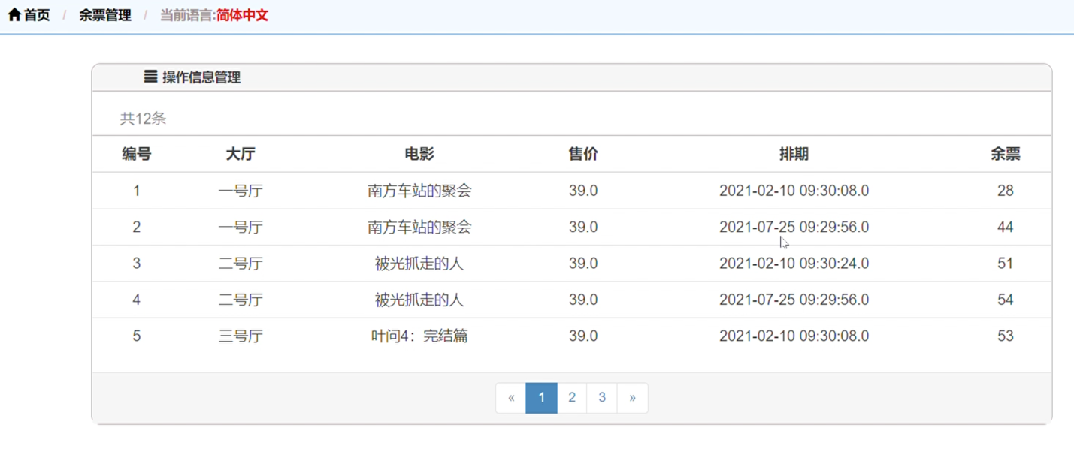1074x449 pixels.
Task: Click the 编号 column header
Action: [x=137, y=154]
